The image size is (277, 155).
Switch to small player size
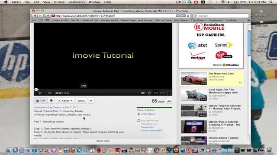click(x=156, y=93)
